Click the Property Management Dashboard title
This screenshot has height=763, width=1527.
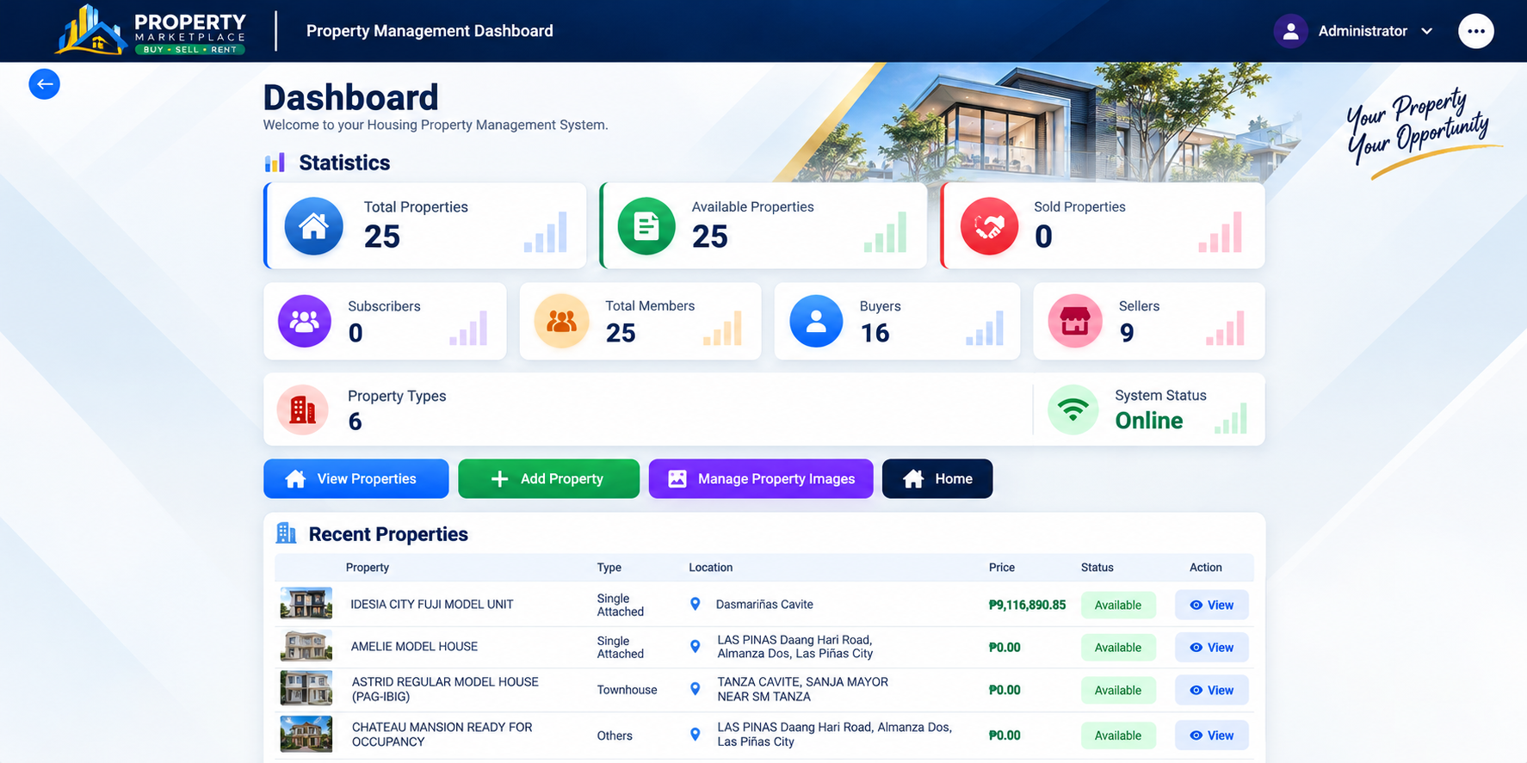click(x=430, y=31)
